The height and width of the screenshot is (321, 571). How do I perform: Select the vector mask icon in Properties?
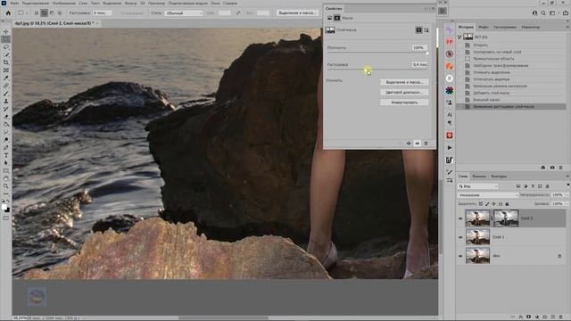(x=426, y=30)
